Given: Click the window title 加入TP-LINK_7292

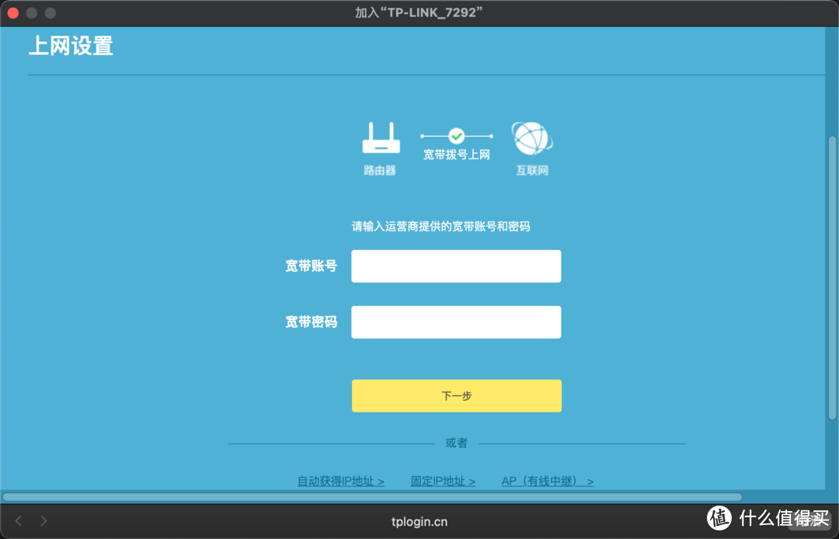Looking at the screenshot, I should [419, 12].
